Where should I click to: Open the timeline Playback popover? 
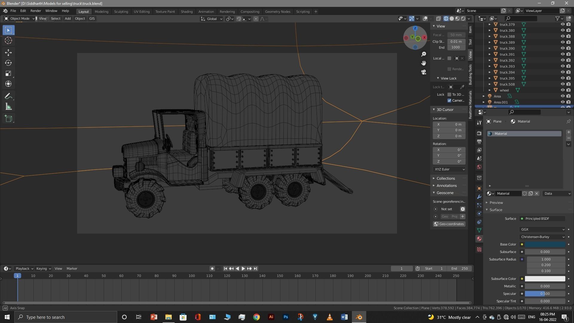[24, 269]
